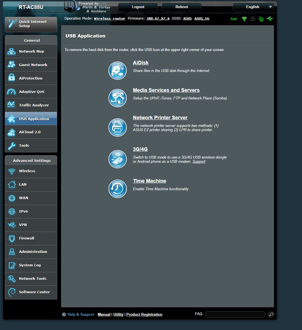This screenshot has width=302, height=330.
Task: Expand the English language dropdown
Action: 253,7
